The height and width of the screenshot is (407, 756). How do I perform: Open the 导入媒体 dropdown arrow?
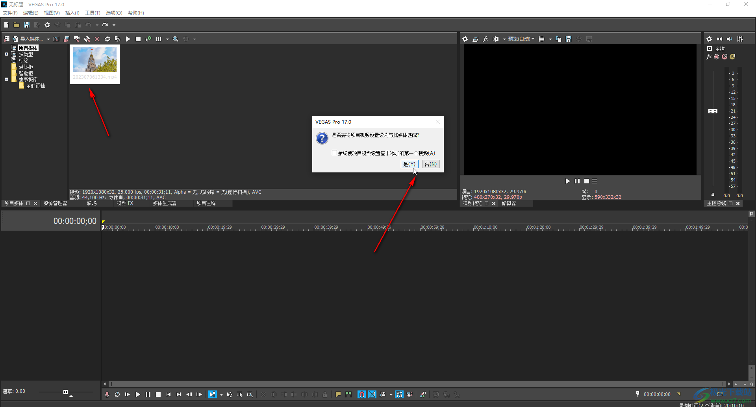pos(48,39)
